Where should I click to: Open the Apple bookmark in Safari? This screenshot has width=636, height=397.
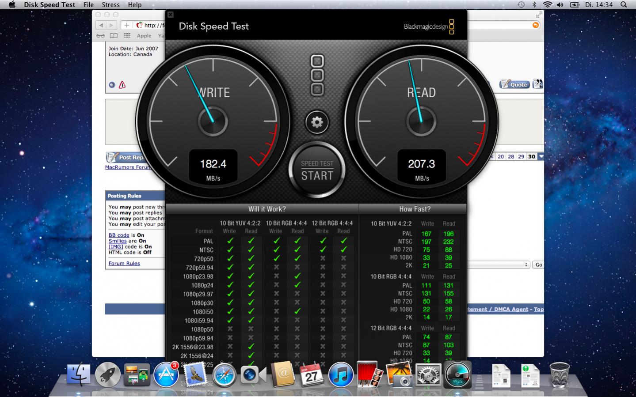pyautogui.click(x=144, y=36)
